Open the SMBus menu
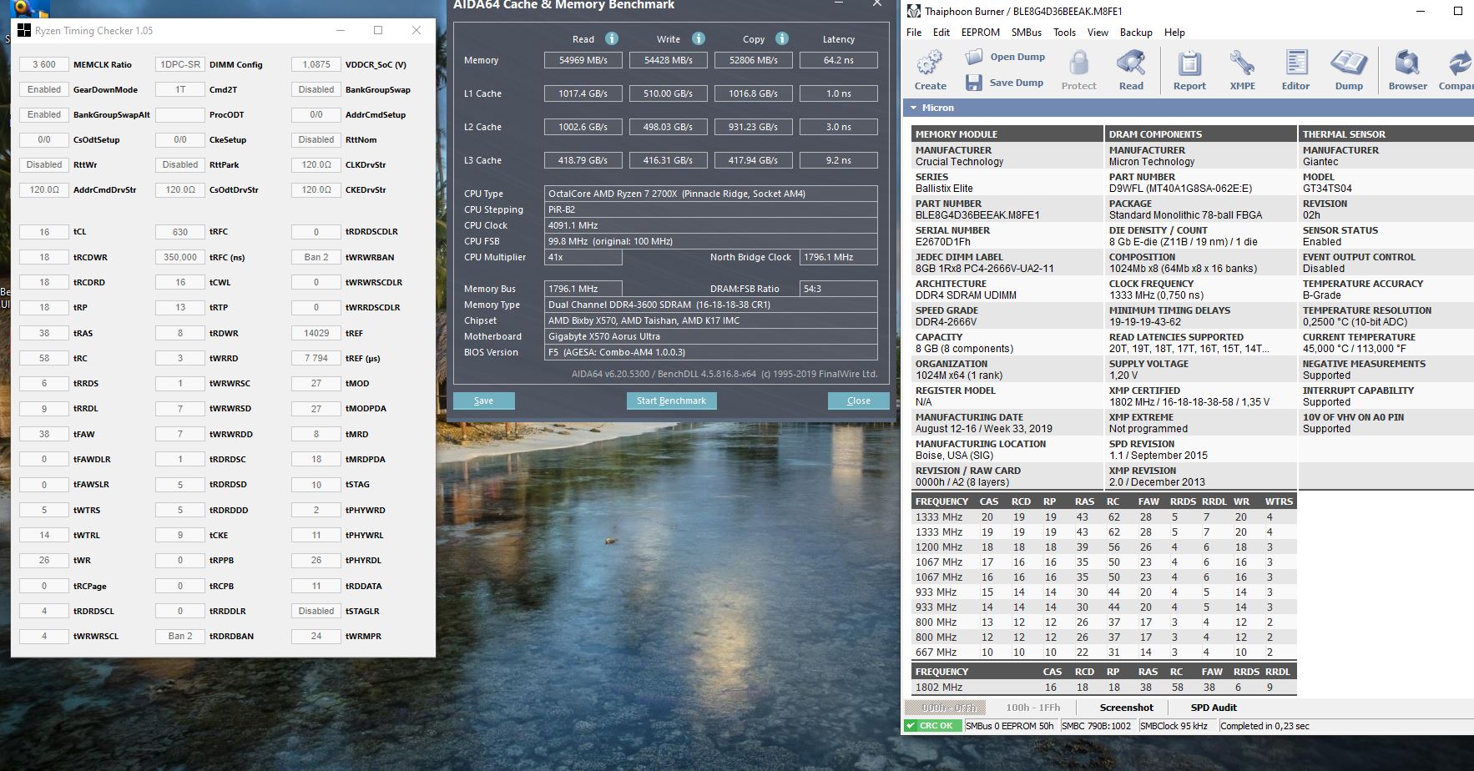This screenshot has height=771, width=1474. (1026, 33)
